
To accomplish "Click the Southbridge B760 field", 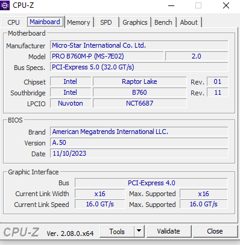I will (139, 92).
